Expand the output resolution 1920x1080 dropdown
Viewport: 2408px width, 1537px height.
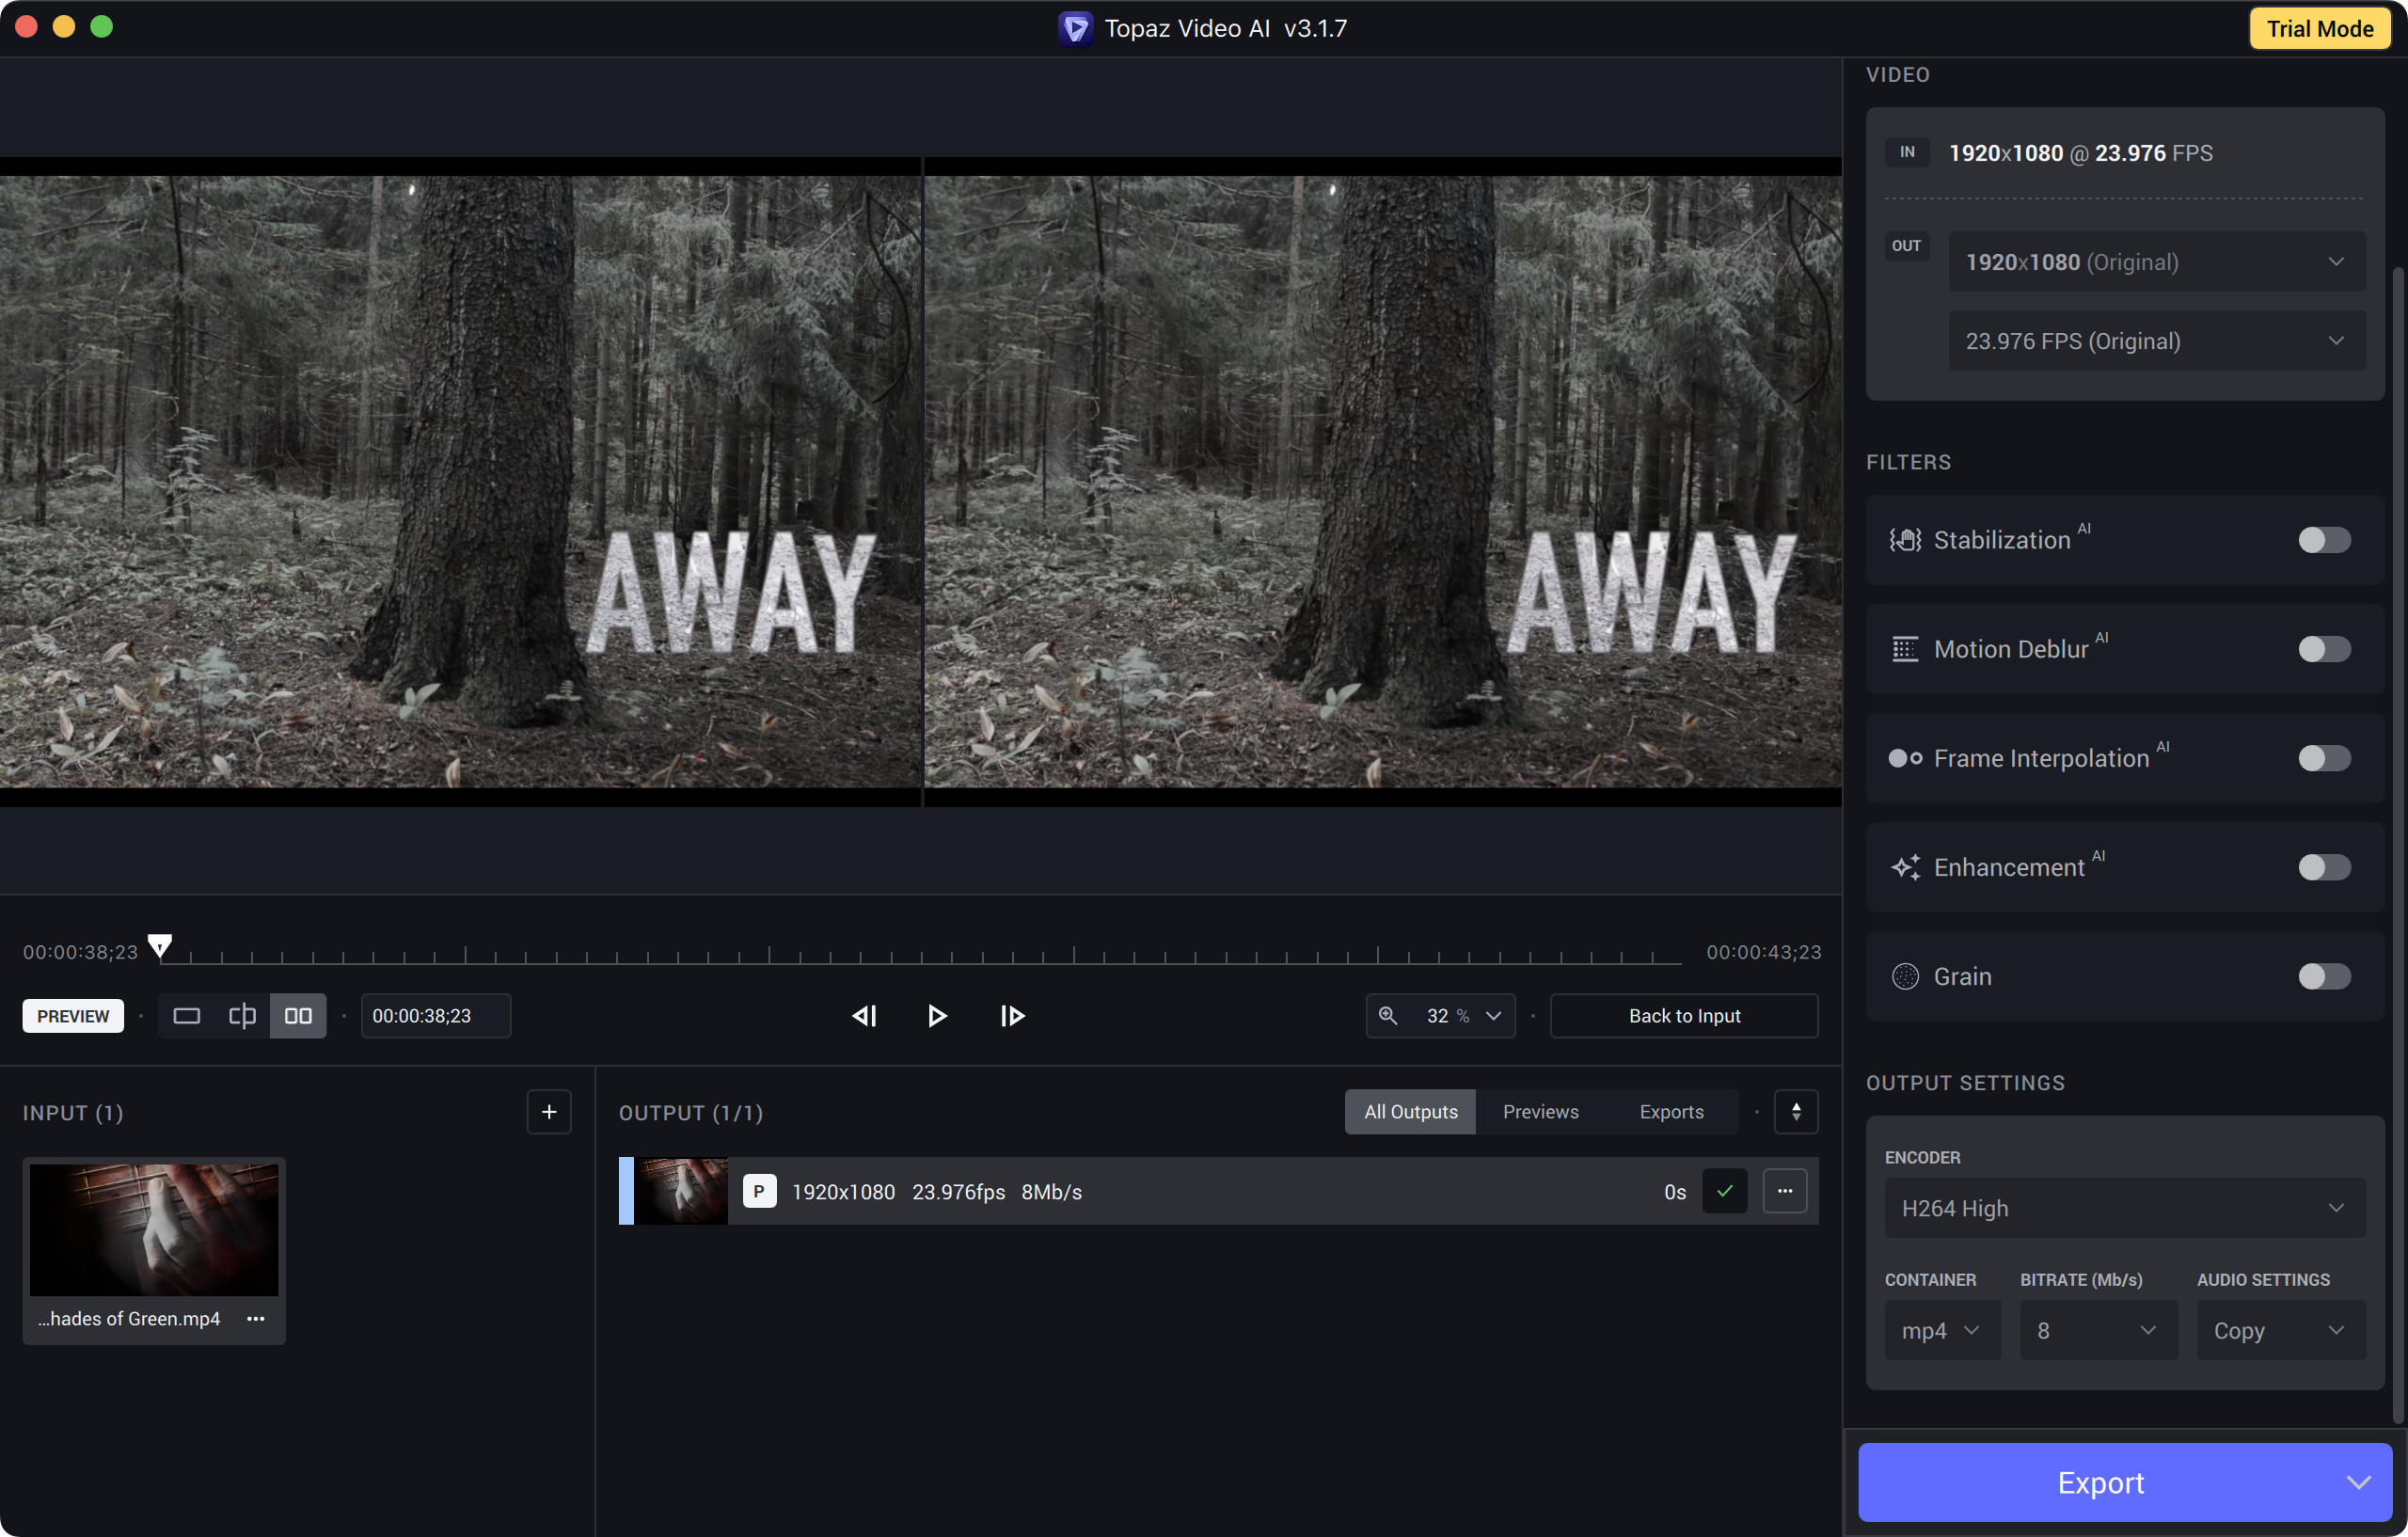(2156, 262)
